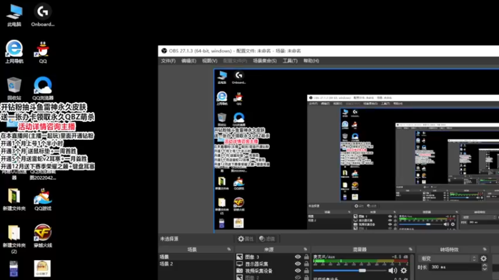Select the 显示器采集 source name
499x280 pixels.
tap(256, 264)
